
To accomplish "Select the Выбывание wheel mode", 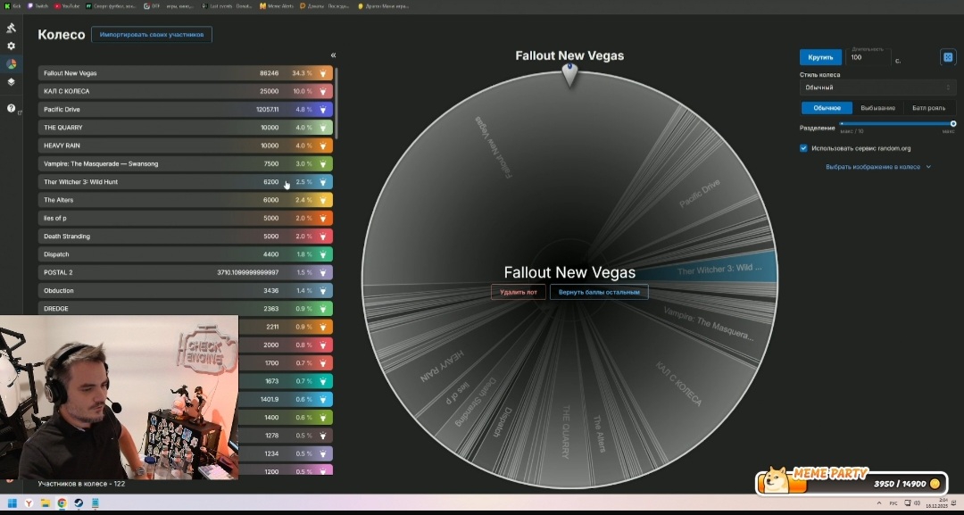I will coord(877,108).
